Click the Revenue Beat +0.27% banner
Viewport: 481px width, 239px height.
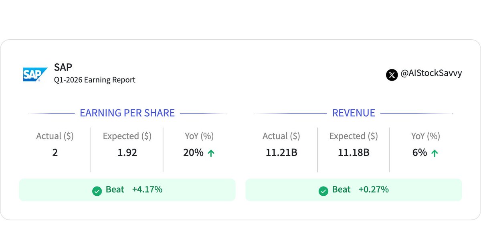point(354,190)
